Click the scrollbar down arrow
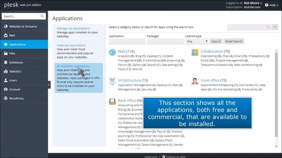This screenshot has height=158, width=282. (x=276, y=147)
